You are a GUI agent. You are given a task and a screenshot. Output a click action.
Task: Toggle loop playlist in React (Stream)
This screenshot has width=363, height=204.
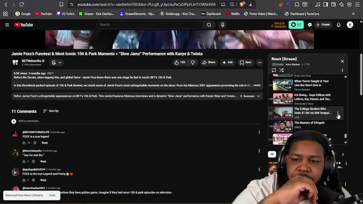point(274,70)
